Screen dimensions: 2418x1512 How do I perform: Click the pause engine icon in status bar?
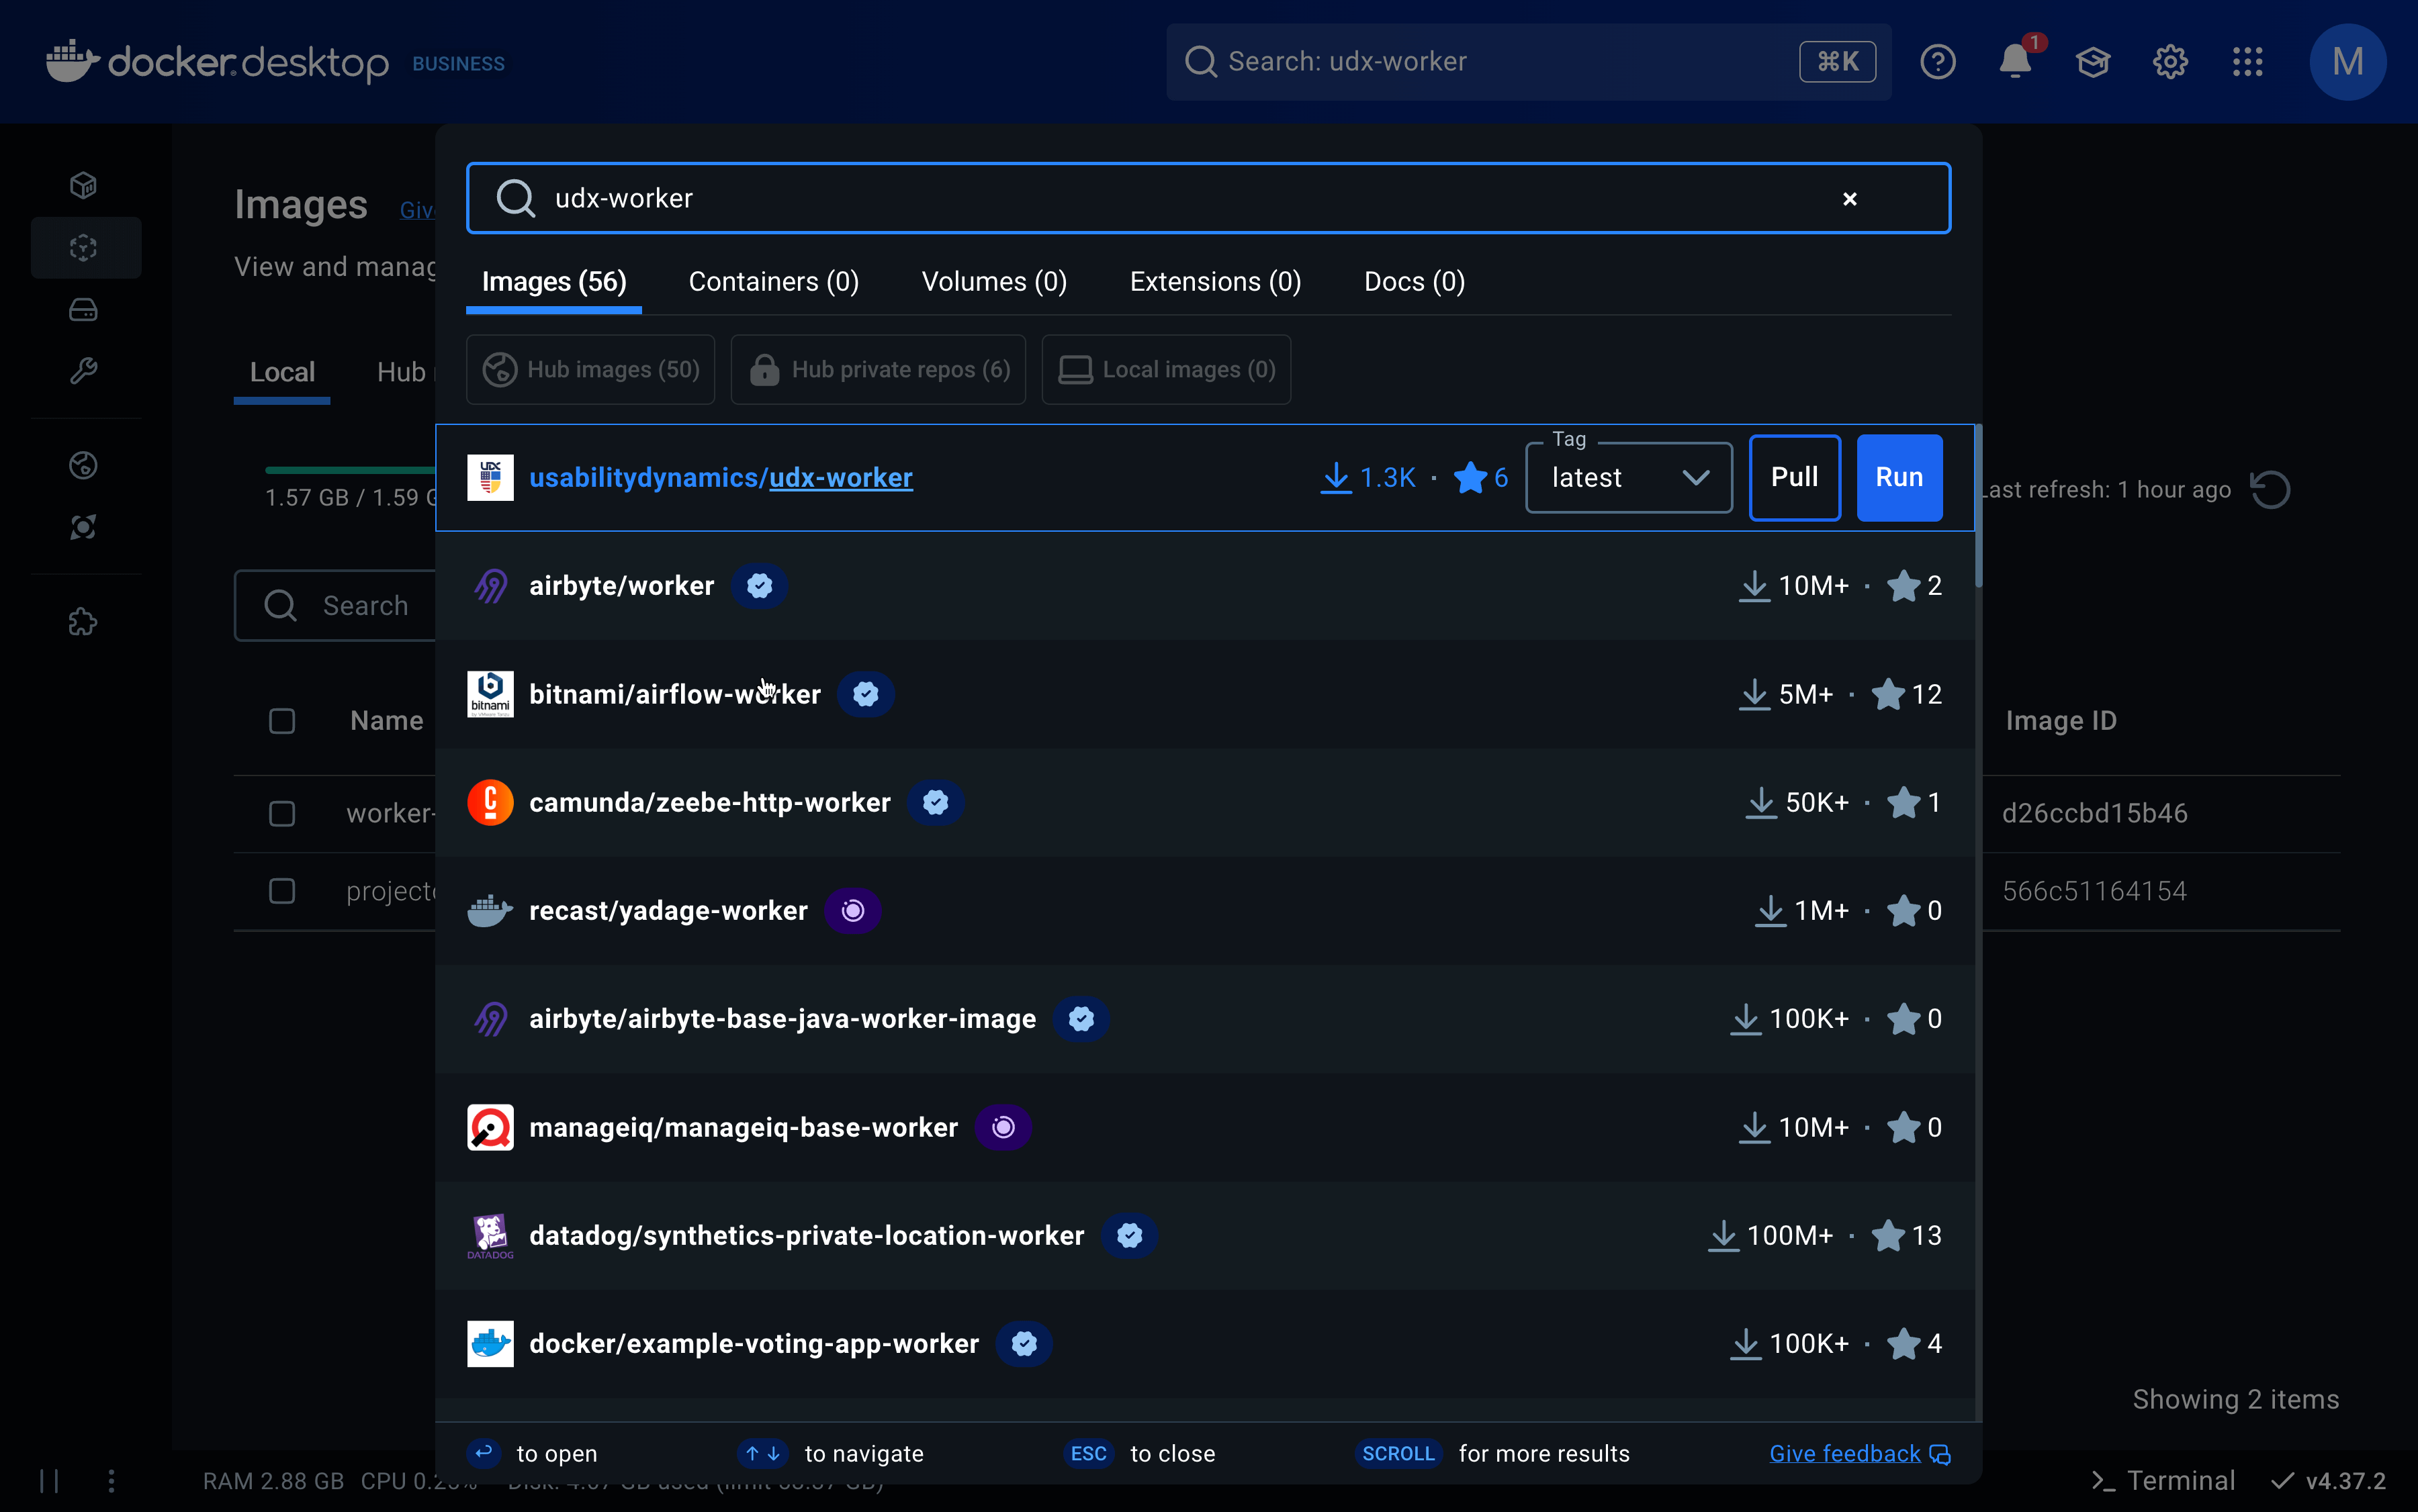49,1480
